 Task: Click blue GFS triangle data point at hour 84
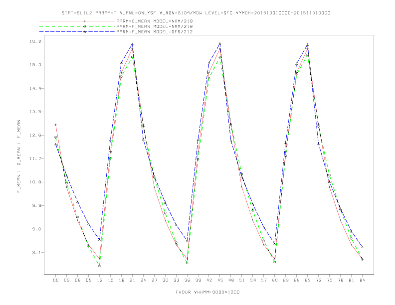[x=362, y=247]
